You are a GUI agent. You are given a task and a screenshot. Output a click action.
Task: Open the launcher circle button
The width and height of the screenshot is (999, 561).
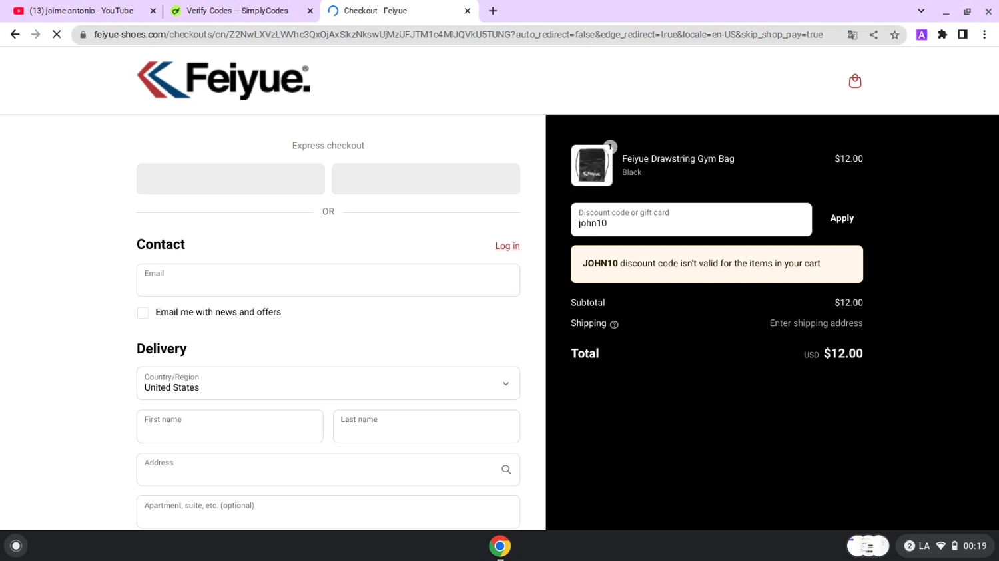point(16,546)
